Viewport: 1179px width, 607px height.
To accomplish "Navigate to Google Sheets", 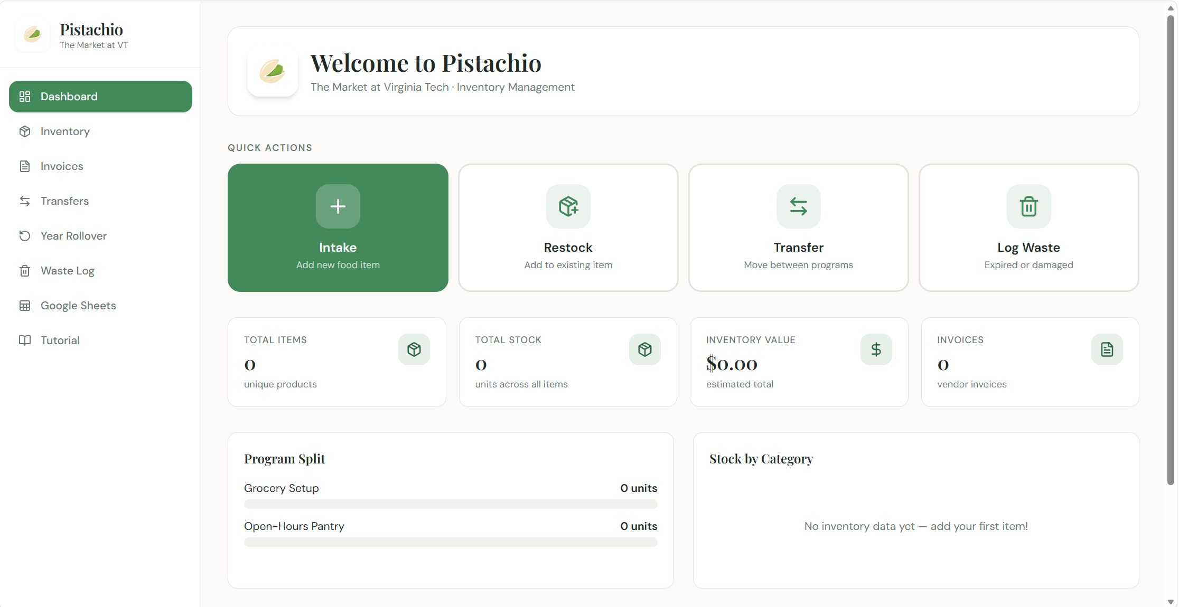I will (78, 306).
